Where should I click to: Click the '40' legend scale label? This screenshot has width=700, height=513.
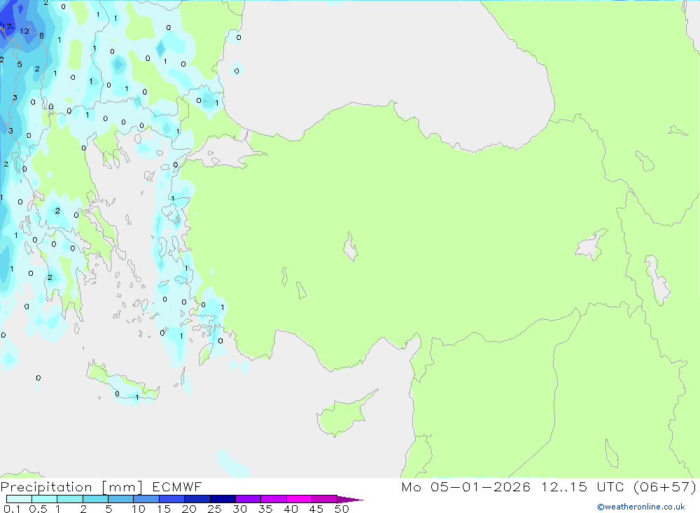pyautogui.click(x=291, y=509)
